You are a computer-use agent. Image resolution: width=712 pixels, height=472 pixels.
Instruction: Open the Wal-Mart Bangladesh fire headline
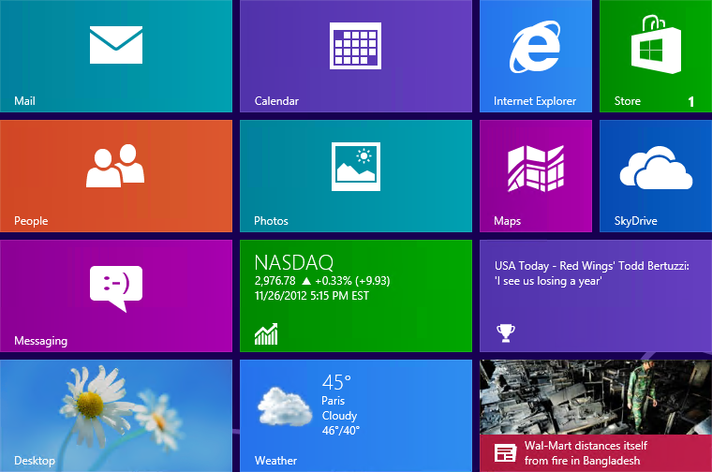point(586,453)
